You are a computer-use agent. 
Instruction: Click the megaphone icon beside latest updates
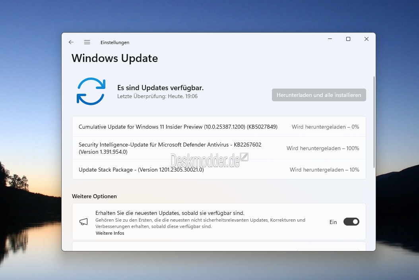pyautogui.click(x=83, y=222)
